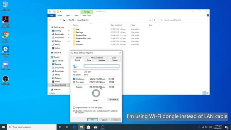The height and width of the screenshot is (130, 231).
Task: Switch to Sharing tab in Properties
Action: point(115,60)
